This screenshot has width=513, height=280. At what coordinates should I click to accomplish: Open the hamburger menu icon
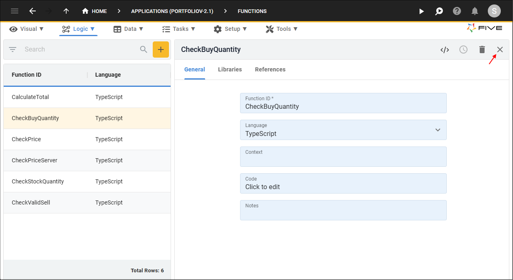15,11
